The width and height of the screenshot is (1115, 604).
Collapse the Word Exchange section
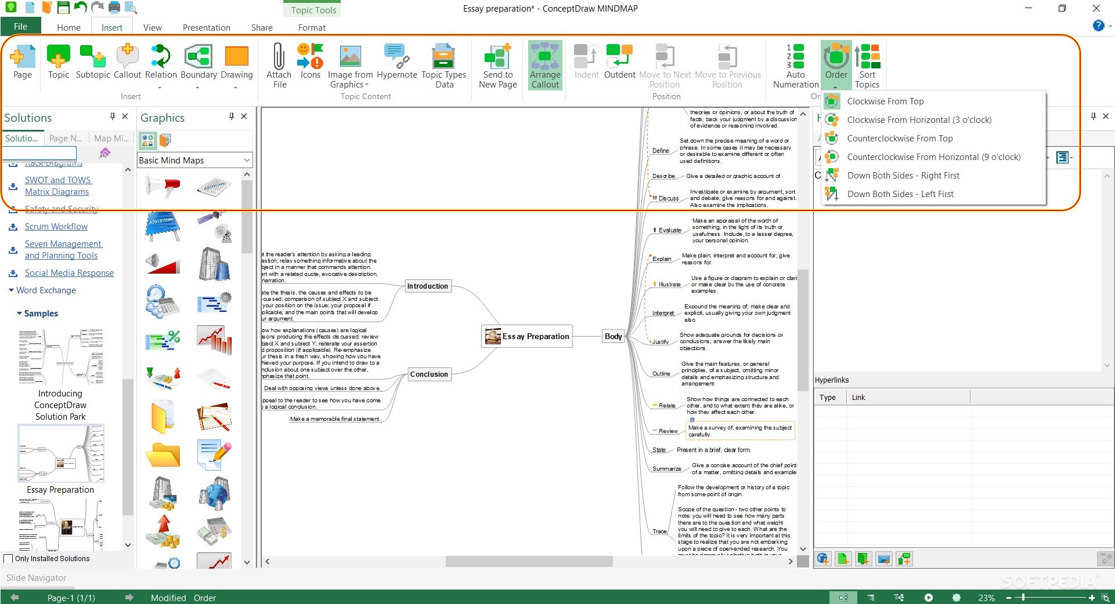[x=11, y=290]
